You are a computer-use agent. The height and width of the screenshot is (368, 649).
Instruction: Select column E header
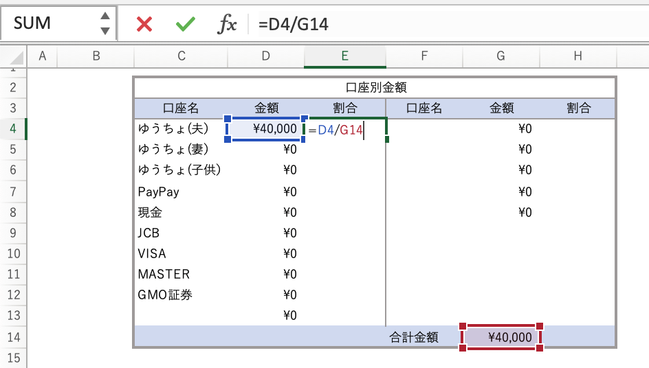345,56
